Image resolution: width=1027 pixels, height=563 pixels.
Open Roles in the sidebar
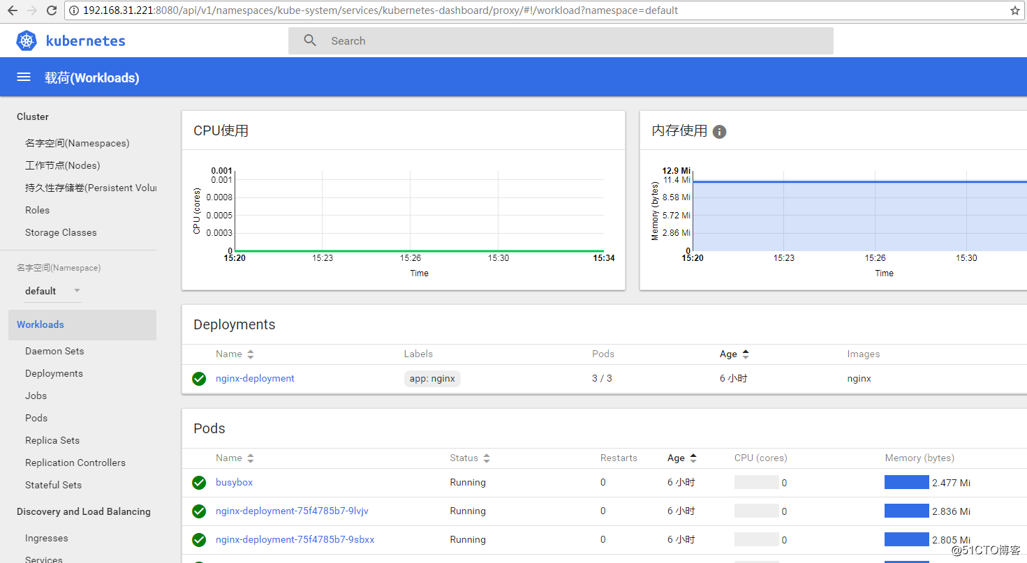point(37,210)
